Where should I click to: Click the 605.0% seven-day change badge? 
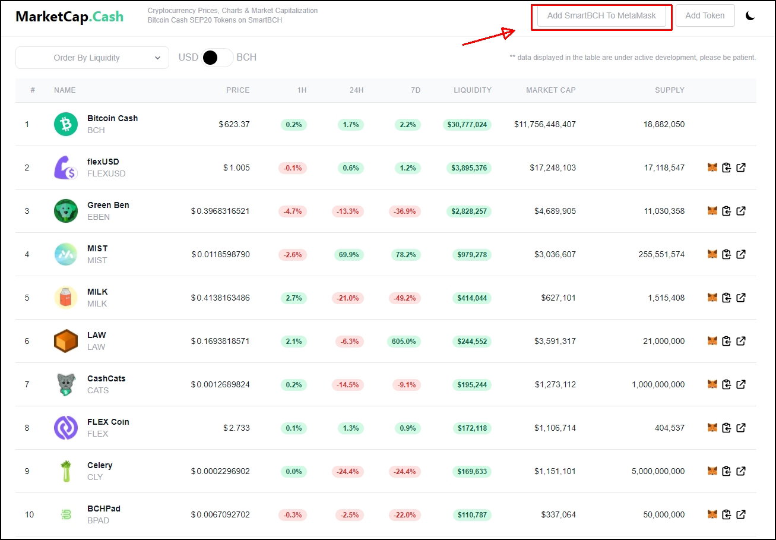(x=404, y=342)
